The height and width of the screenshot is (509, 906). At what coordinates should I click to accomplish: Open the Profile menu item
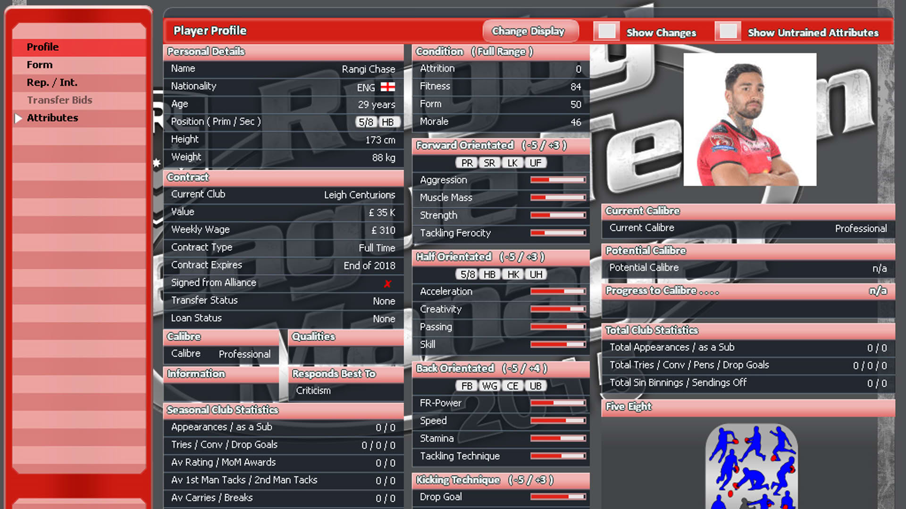tap(79, 47)
